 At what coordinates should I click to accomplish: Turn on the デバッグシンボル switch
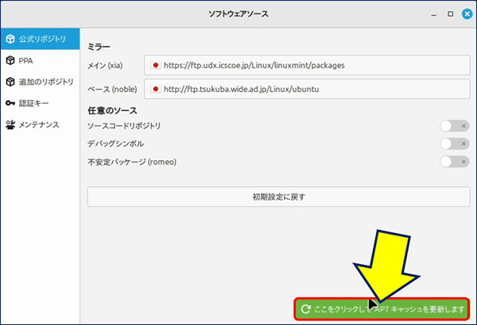coord(455,143)
